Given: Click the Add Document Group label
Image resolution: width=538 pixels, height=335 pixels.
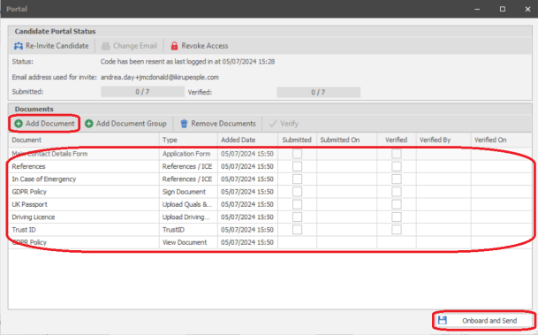Looking at the screenshot, I should (x=131, y=124).
